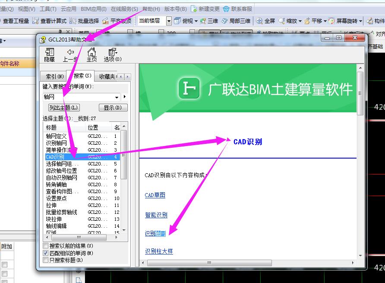385x283 pixels.
Task: Open the 屏幕旋转 dropdown arrow
Action: (360, 21)
